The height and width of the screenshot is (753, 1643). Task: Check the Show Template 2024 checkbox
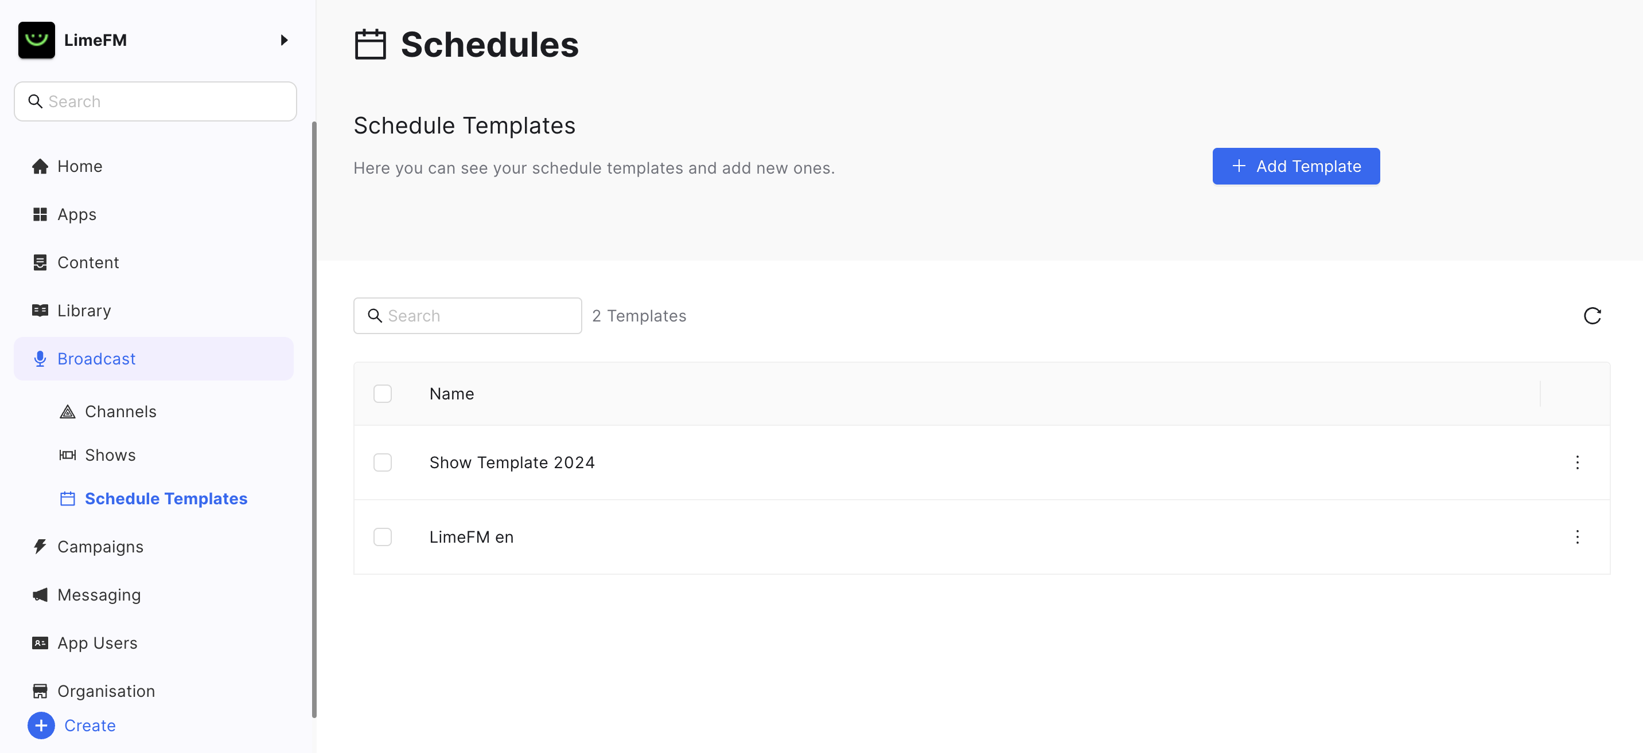click(x=383, y=462)
